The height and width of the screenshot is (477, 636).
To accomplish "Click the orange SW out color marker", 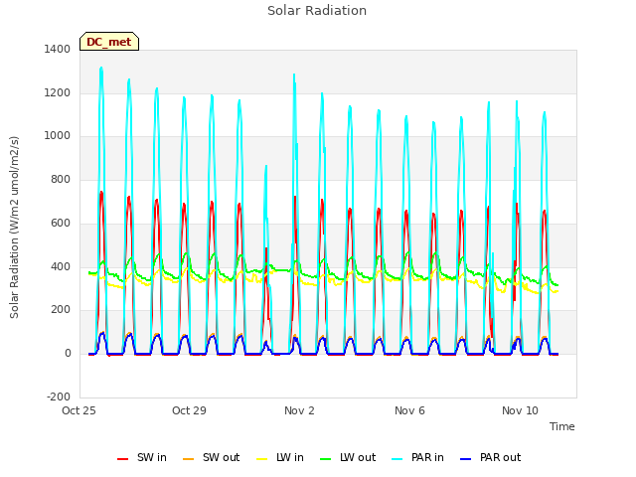I will coord(188,459).
